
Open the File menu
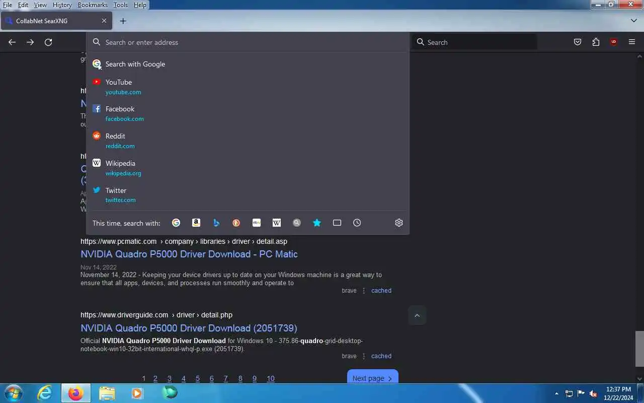coord(7,5)
